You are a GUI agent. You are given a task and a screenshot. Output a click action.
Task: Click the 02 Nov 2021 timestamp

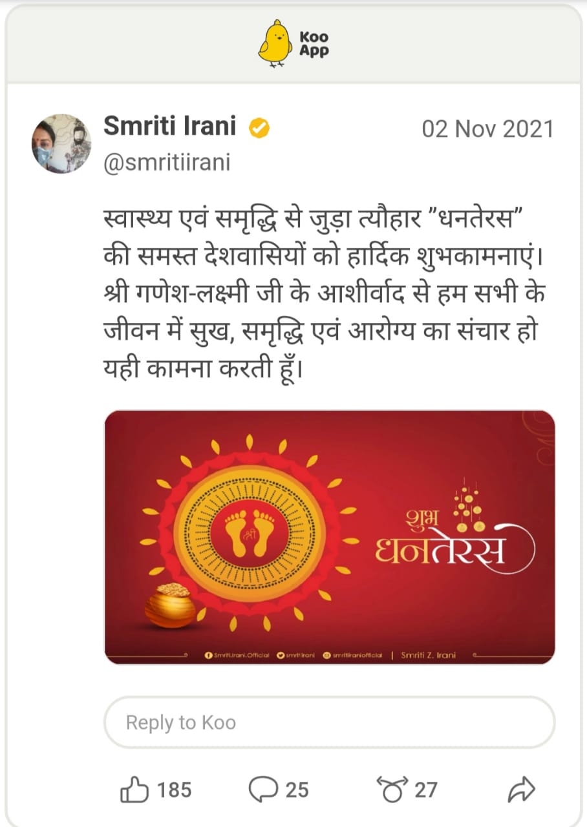coord(488,129)
